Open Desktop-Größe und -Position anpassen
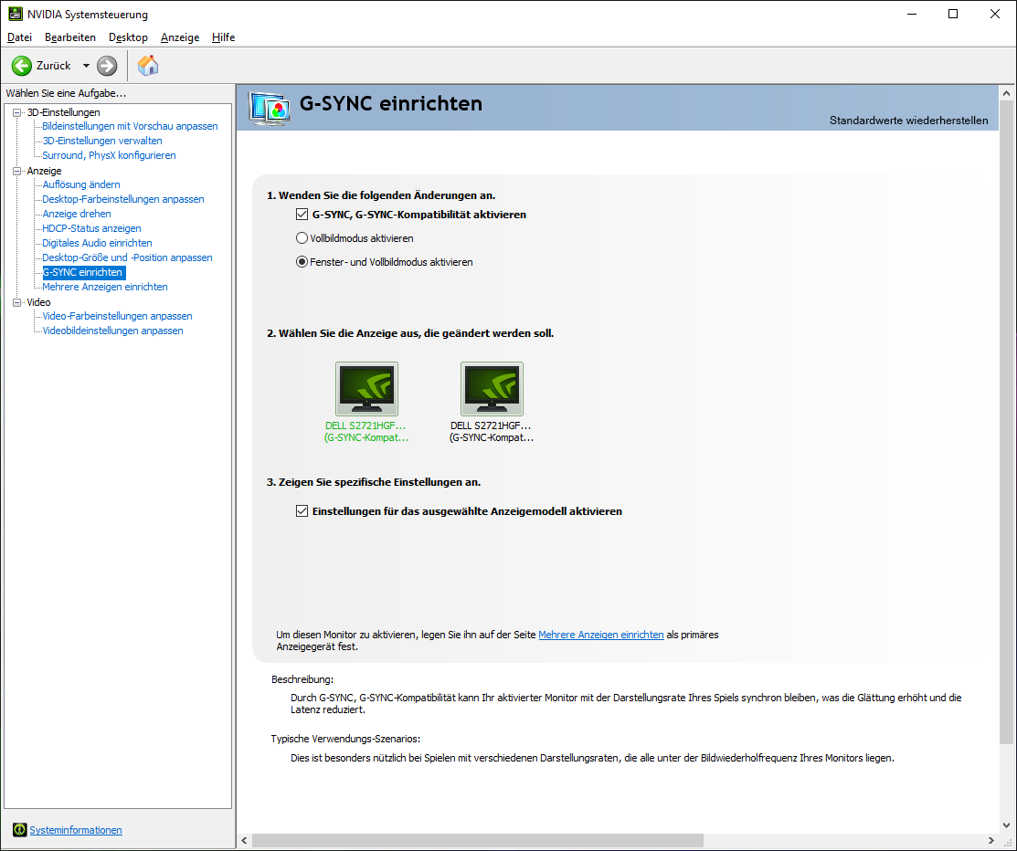The height and width of the screenshot is (851, 1017). [x=127, y=257]
